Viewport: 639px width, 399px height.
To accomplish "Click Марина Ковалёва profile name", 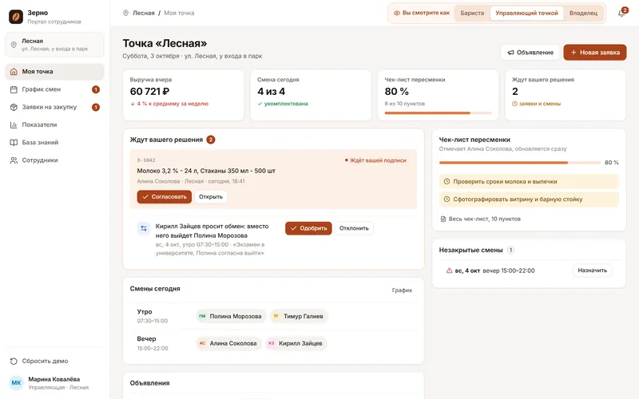I will (54, 379).
